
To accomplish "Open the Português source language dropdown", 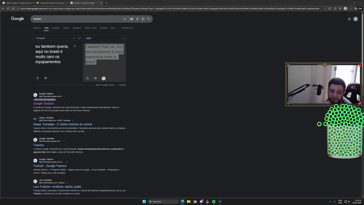I will pos(55,38).
